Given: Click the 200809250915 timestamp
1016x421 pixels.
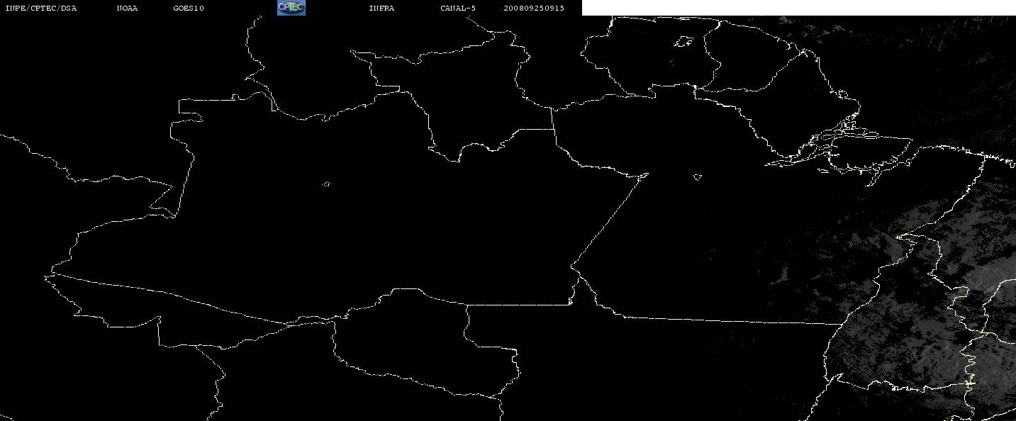Looking at the screenshot, I should coord(535,9).
